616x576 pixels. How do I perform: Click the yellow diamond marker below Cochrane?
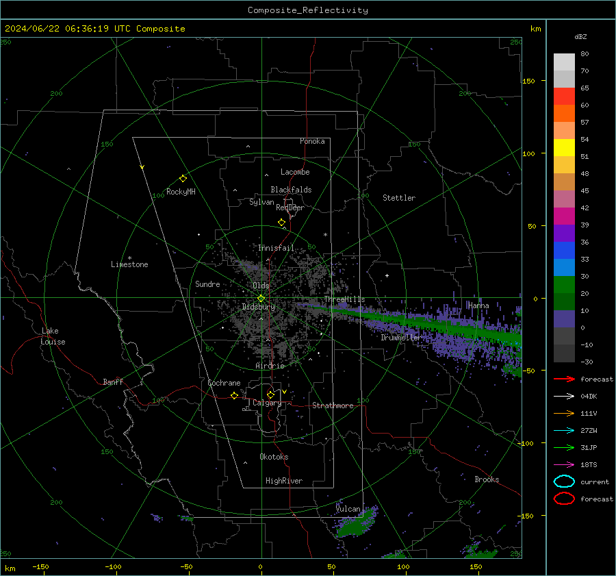click(235, 396)
